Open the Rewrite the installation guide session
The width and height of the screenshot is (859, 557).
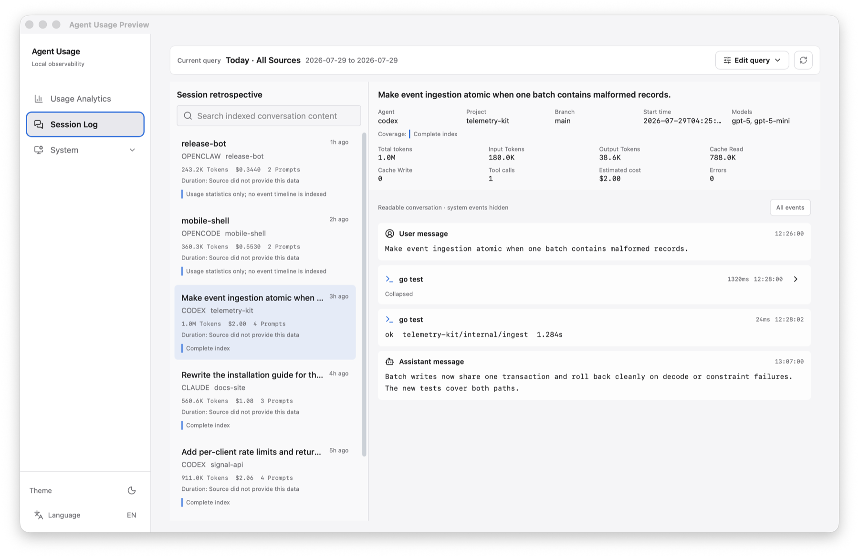[265, 400]
